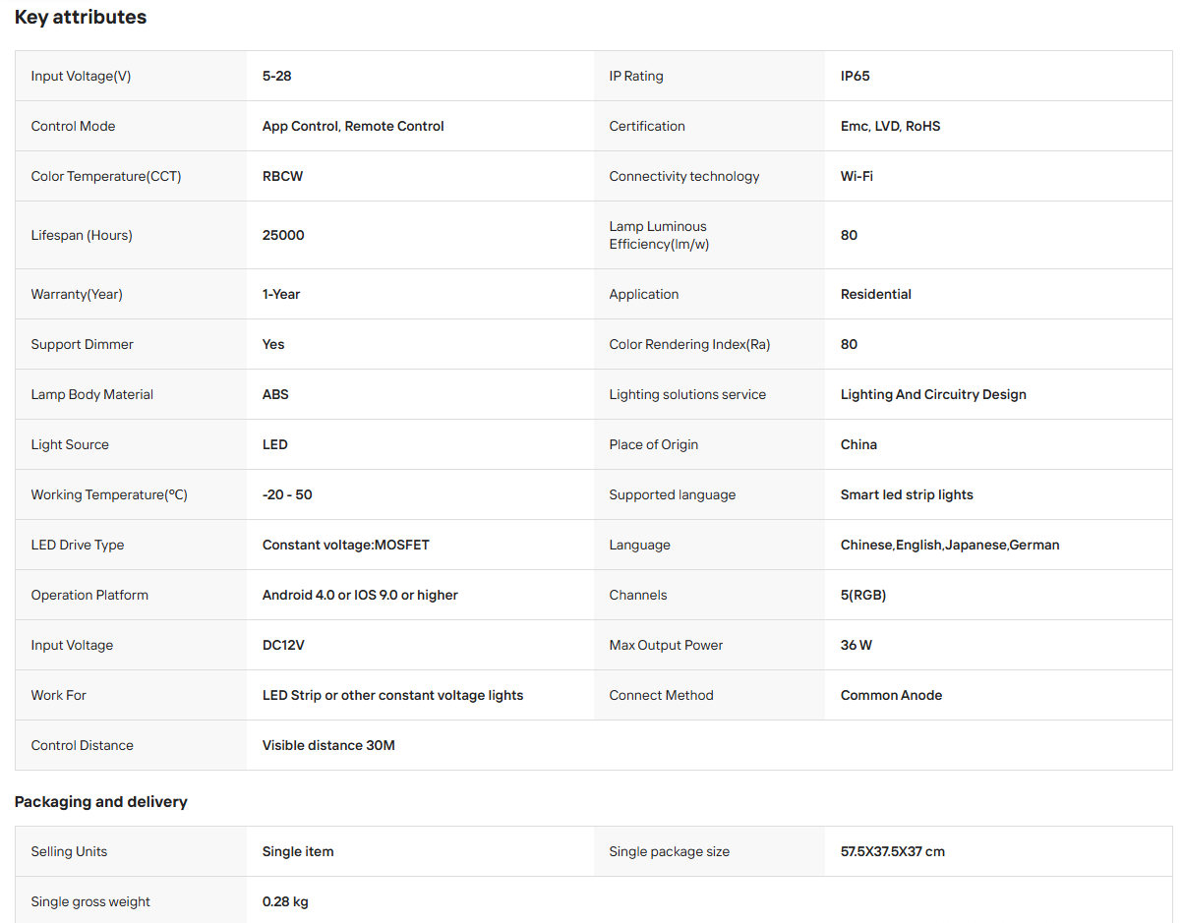Select the 1-Year warranty value

coord(281,294)
